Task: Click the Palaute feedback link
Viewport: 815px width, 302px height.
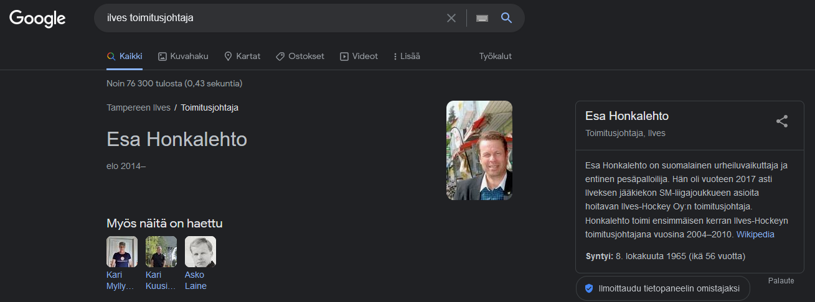Action: 781,281
